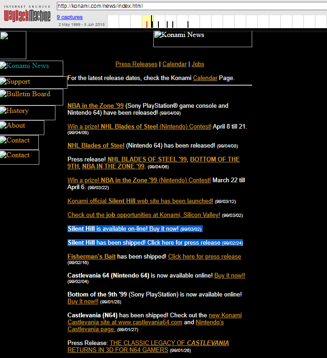Open the Konami News sidebar image link
The height and width of the screenshot is (358, 327).
(x=31, y=68)
